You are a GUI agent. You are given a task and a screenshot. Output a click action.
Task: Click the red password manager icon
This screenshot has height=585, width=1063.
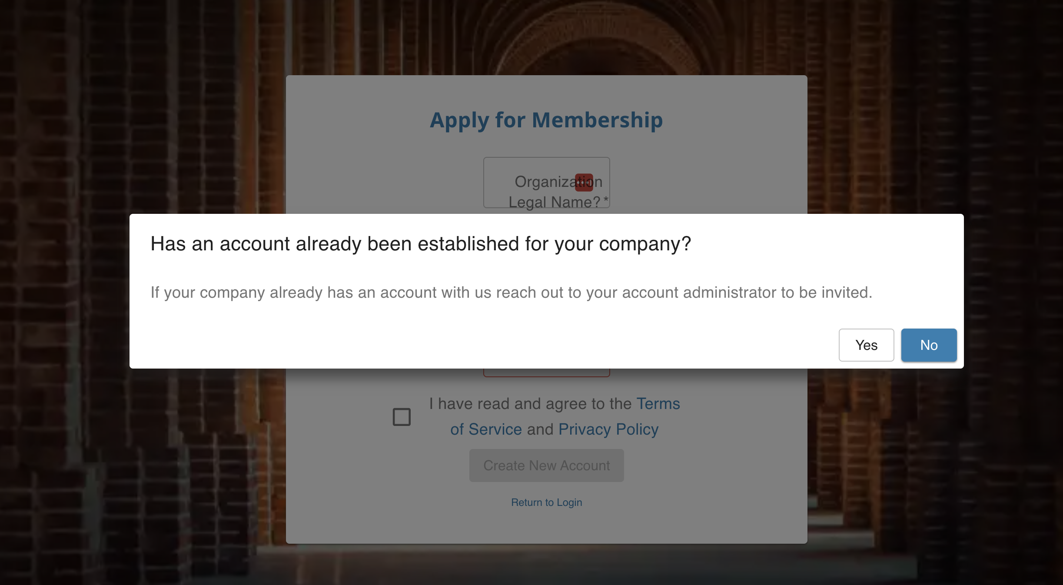click(584, 183)
